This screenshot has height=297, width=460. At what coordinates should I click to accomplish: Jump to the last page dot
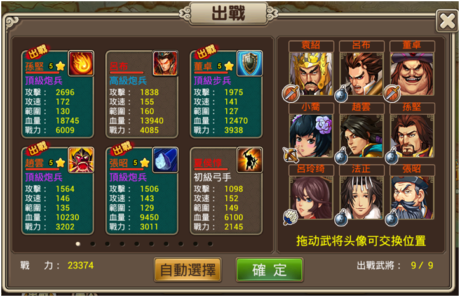coord(210,244)
